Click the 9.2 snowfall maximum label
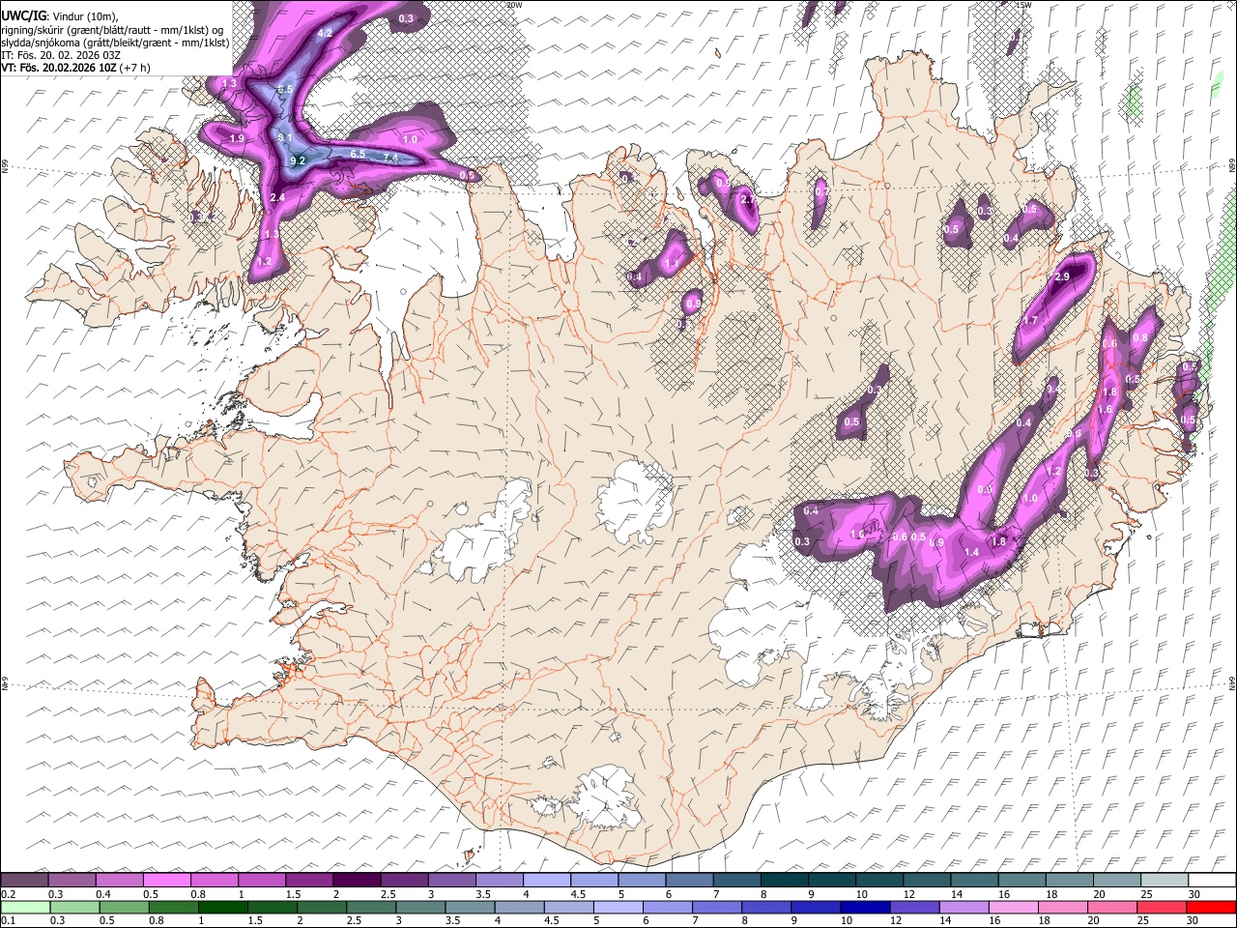Viewport: 1237px width, 928px height. tap(298, 160)
